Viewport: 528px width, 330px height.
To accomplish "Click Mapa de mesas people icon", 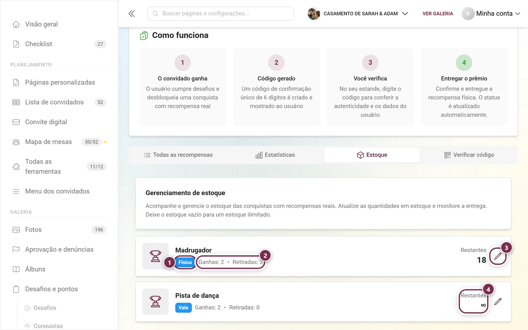I will [16, 142].
